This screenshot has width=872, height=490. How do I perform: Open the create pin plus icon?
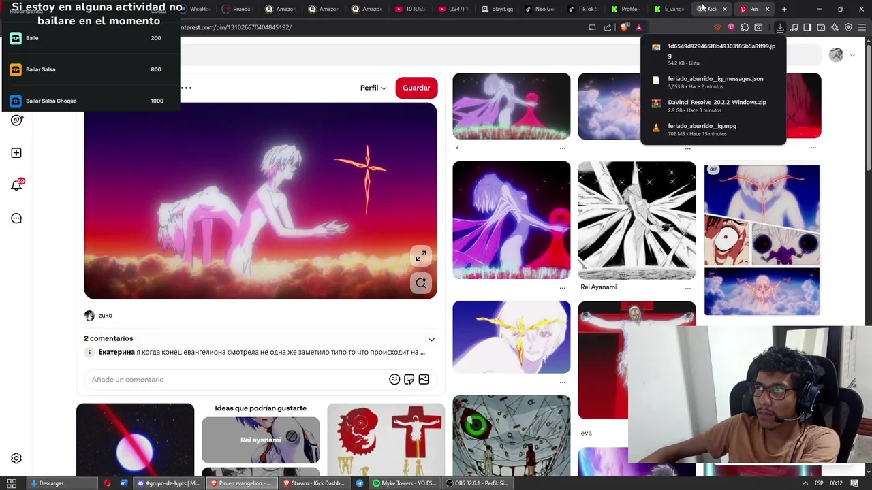pyautogui.click(x=16, y=153)
